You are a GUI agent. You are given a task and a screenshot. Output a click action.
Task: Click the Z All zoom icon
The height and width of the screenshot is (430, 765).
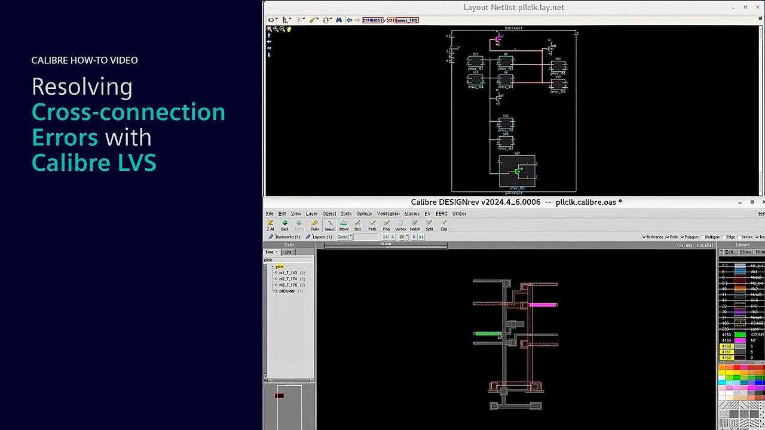(270, 225)
